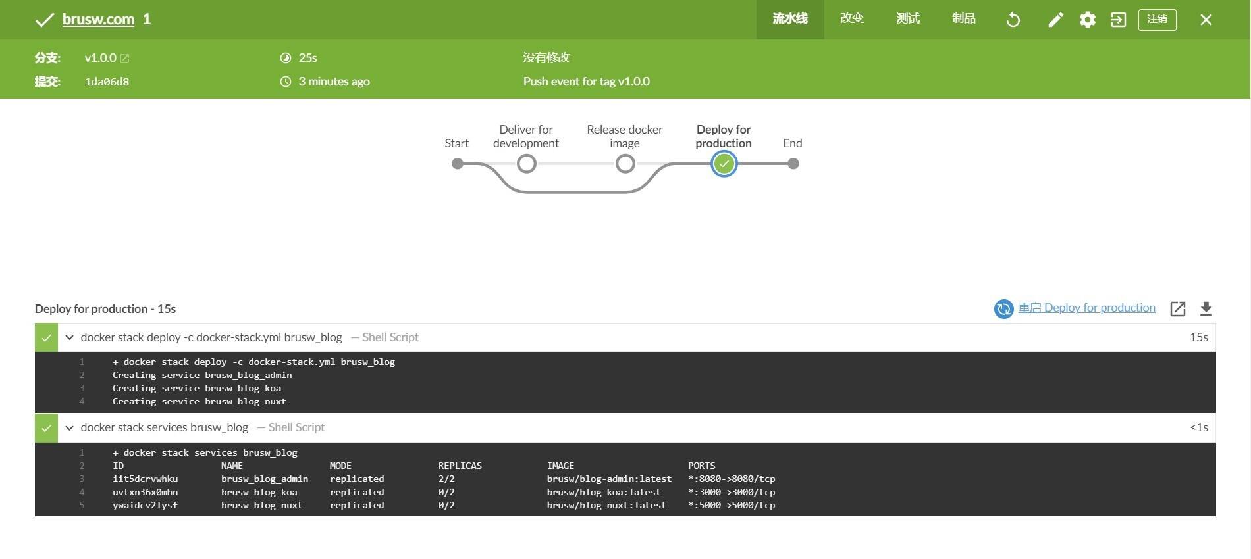1251x559 pixels.
Task: Open the 测试 tab
Action: tap(907, 19)
